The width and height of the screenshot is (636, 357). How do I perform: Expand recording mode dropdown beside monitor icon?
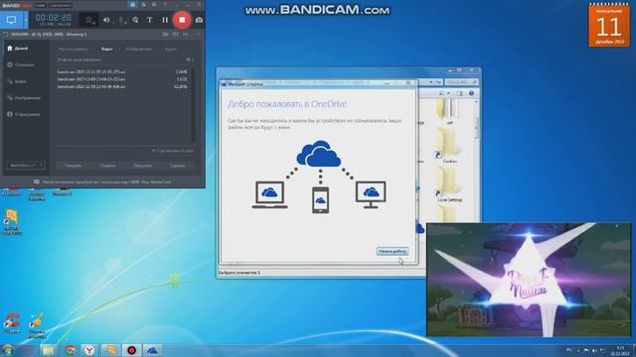coord(26,20)
